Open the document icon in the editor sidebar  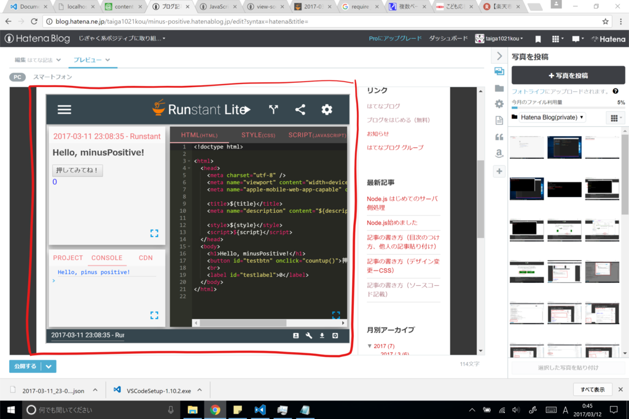coord(499,120)
